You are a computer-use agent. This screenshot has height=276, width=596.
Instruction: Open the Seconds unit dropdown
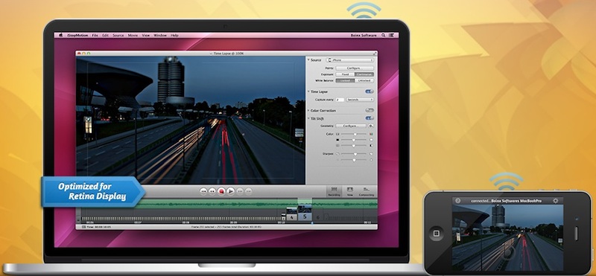[360, 100]
